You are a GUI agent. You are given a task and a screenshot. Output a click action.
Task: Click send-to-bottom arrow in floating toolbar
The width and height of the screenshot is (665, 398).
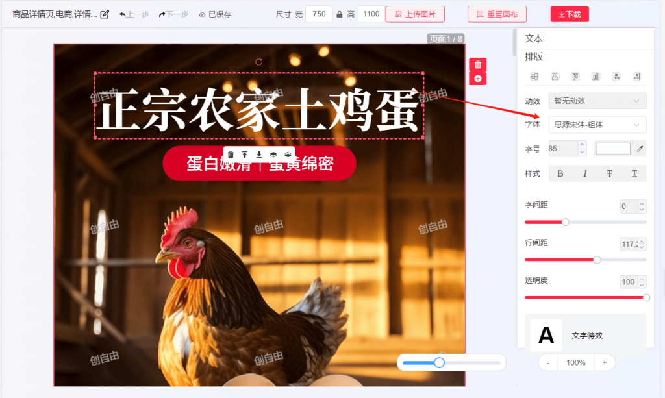click(x=259, y=155)
